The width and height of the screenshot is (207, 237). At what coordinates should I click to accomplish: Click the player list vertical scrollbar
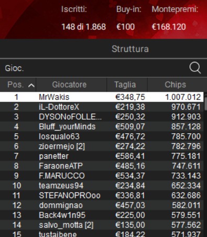coord(205,164)
